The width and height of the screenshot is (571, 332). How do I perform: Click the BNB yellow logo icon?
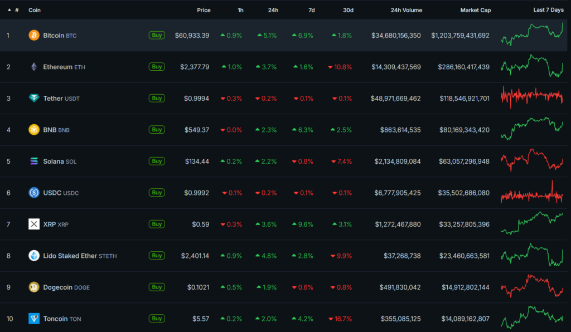34,130
